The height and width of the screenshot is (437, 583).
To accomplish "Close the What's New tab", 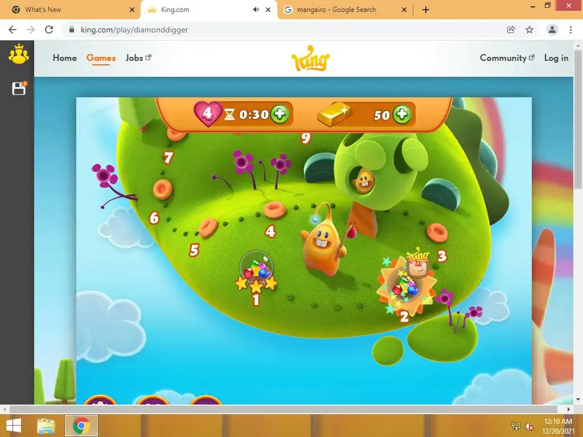I will coord(132,10).
